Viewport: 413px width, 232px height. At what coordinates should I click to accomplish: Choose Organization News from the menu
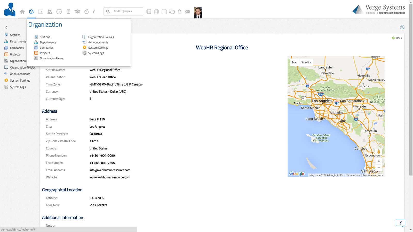pyautogui.click(x=51, y=59)
